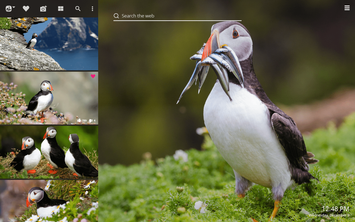The height and width of the screenshot is (222, 355).
Task: Open the wallpaper source icon with the image avatar
Action: click(9, 8)
